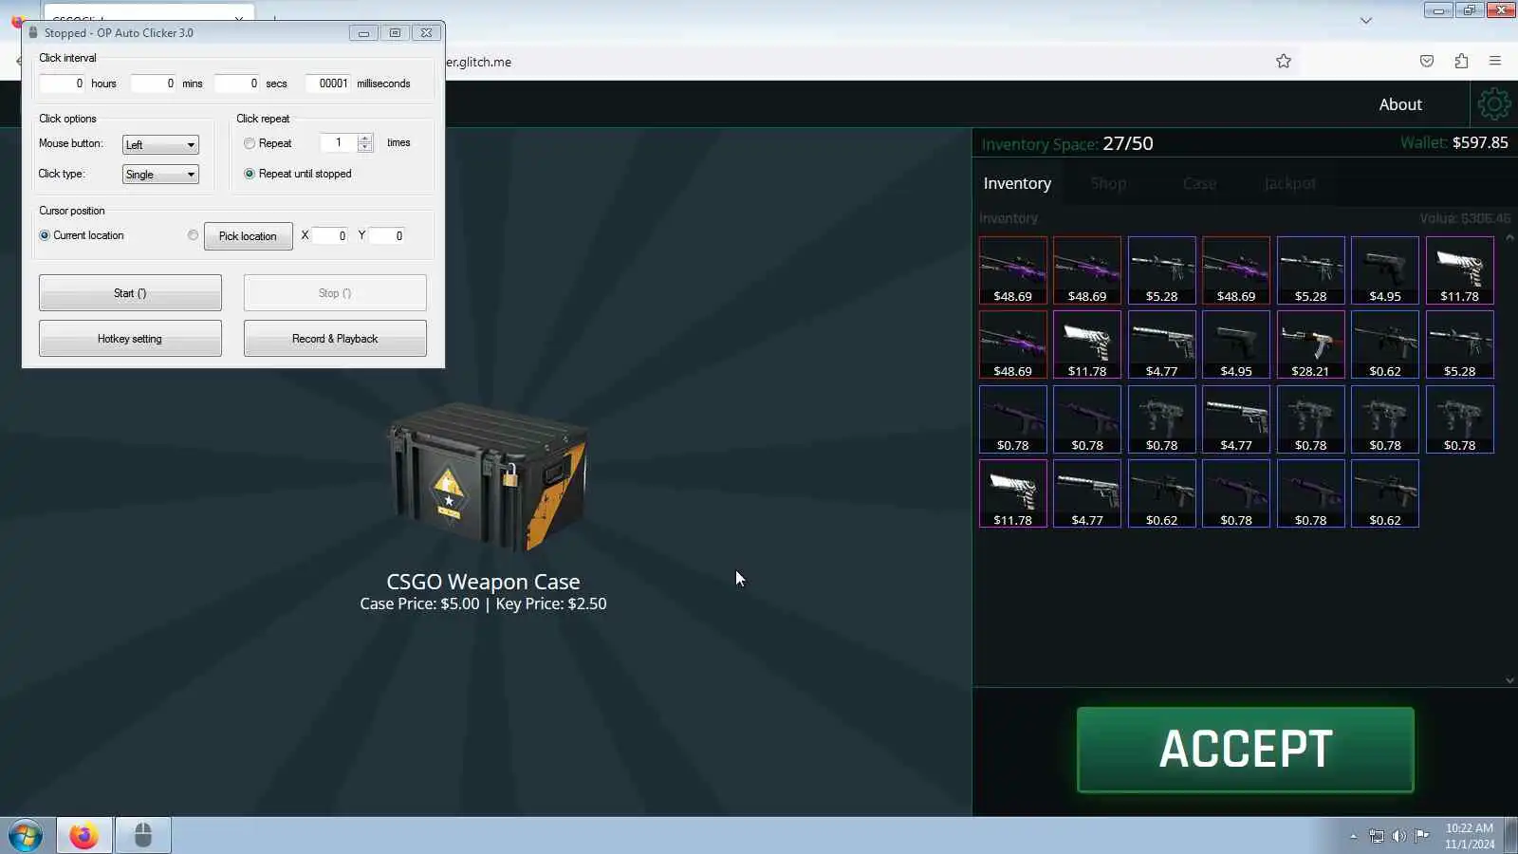Bookmark this page with the star icon
Viewport: 1518px width, 854px height.
tap(1284, 62)
